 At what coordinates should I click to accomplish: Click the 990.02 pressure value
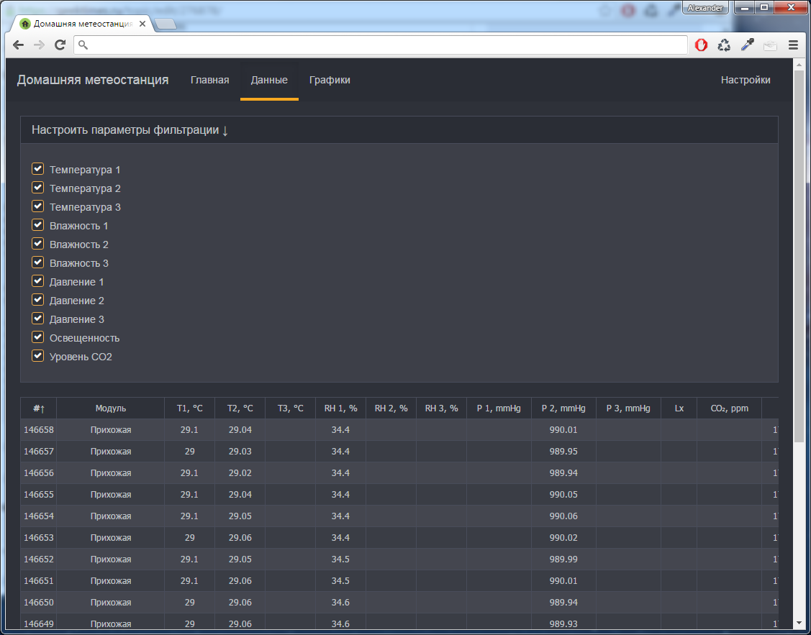[x=563, y=538]
